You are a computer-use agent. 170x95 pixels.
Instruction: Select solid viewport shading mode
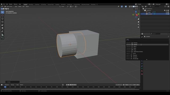pos(134,7)
